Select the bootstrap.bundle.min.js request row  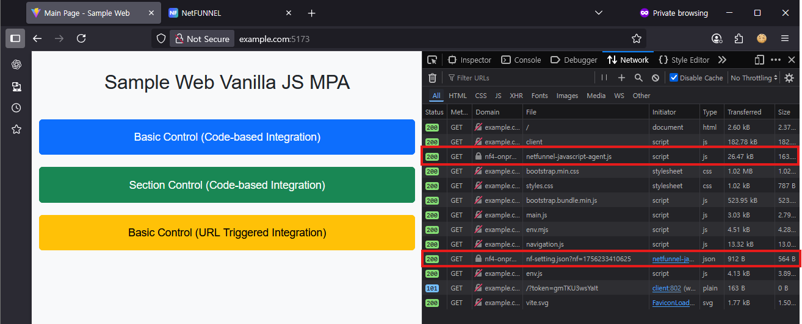pyautogui.click(x=610, y=200)
